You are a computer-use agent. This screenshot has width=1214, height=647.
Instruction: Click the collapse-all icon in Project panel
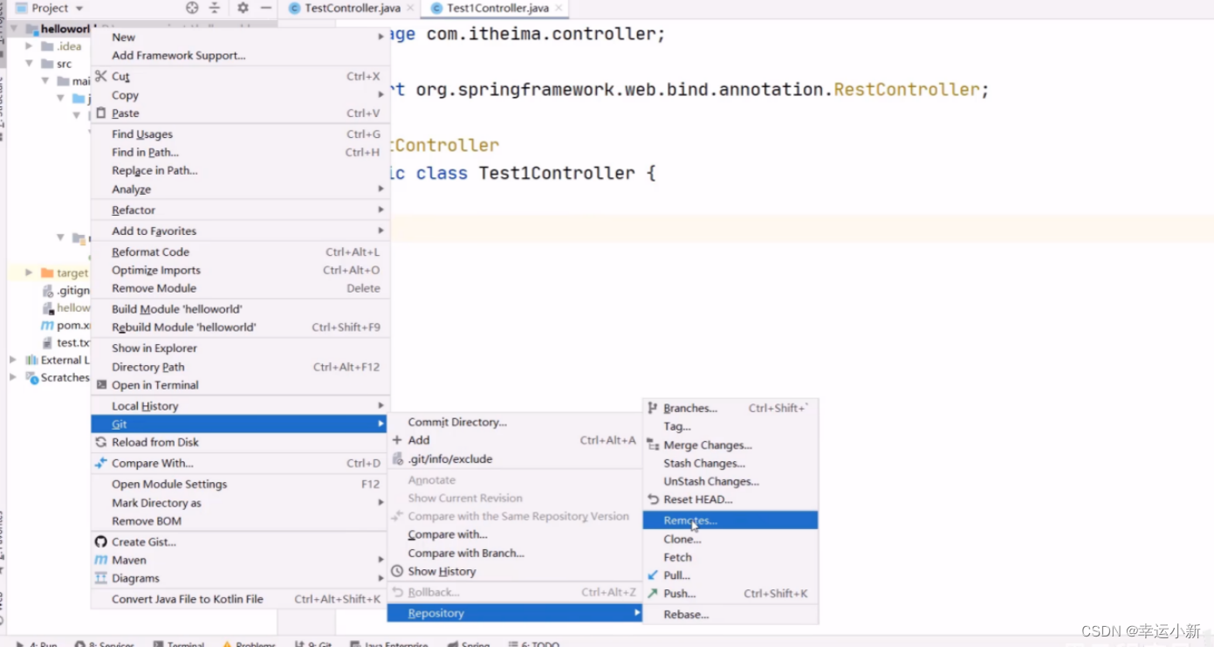pyautogui.click(x=215, y=8)
